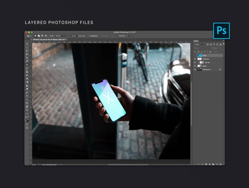
Task: Select the Crop tool
Action: click(x=27, y=58)
